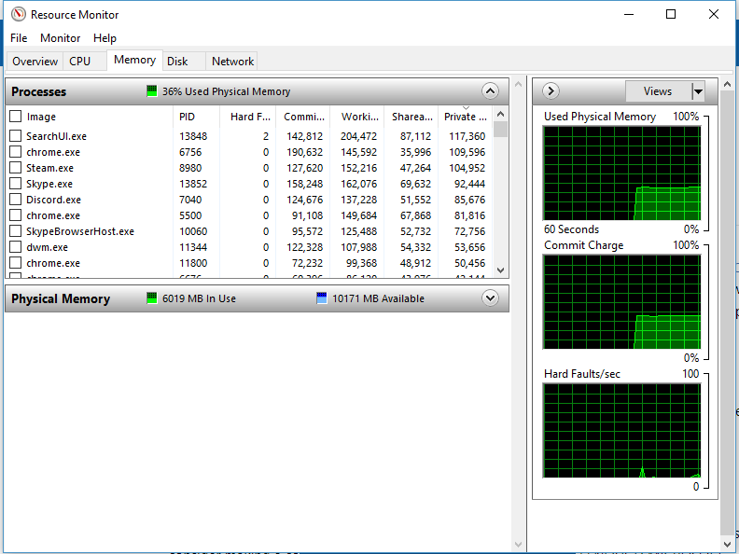Select the Discord.exe process name

tap(54, 200)
